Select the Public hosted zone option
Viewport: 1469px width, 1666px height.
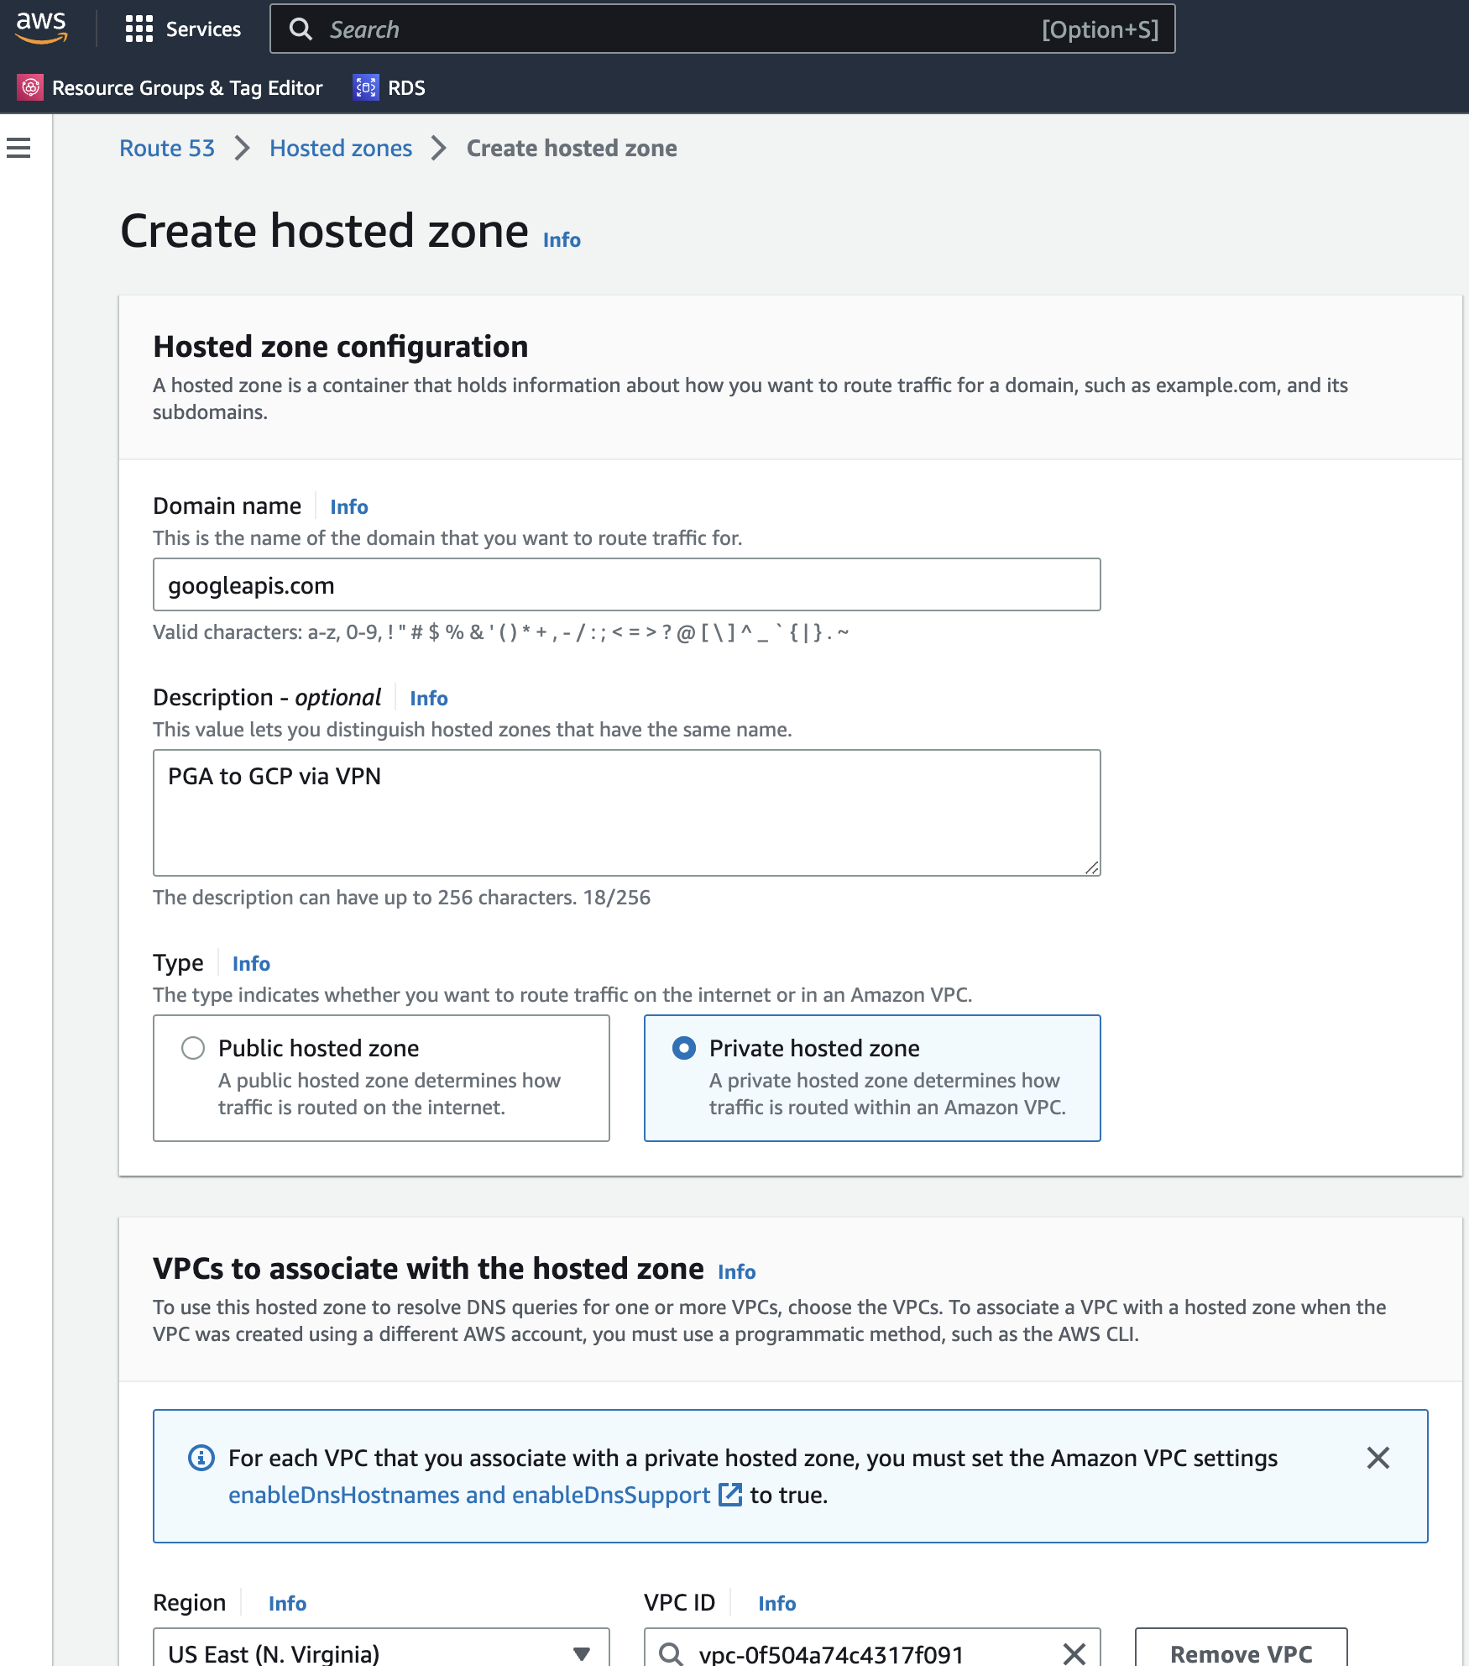point(194,1048)
